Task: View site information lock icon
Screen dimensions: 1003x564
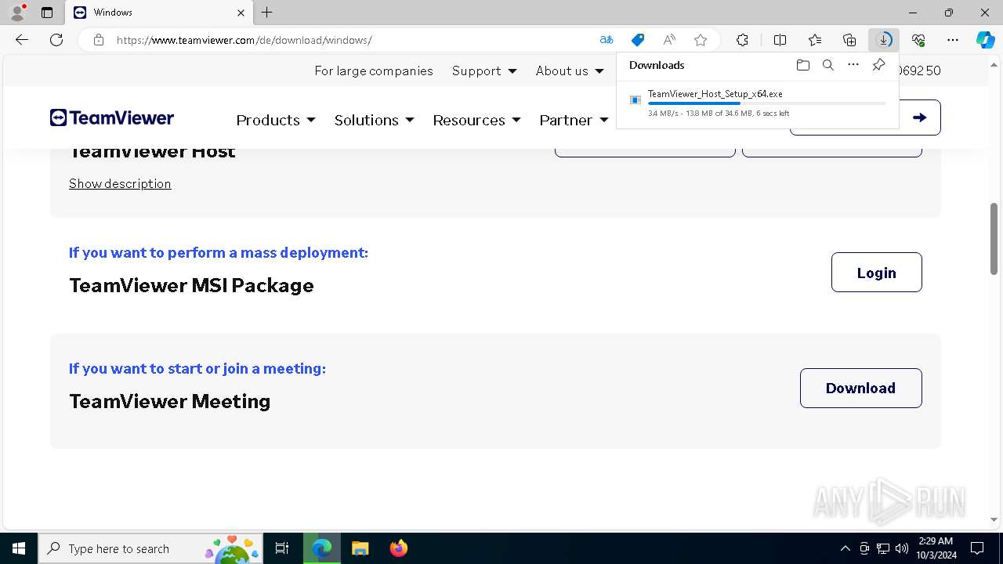Action: click(x=99, y=40)
